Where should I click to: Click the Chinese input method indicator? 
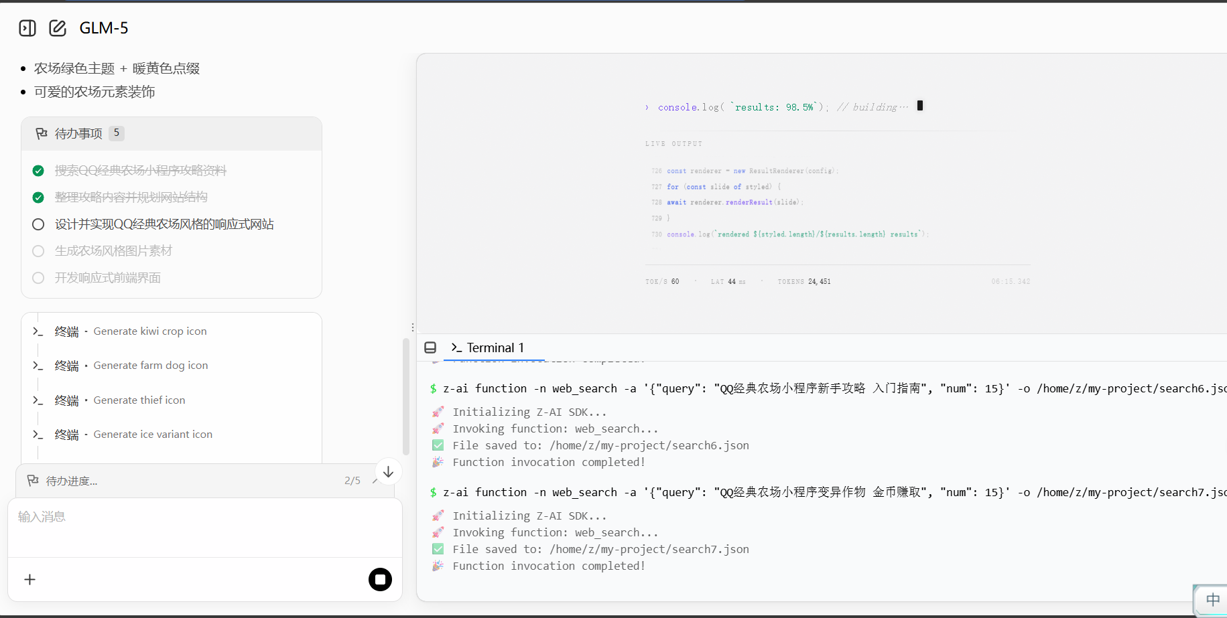coord(1213,600)
